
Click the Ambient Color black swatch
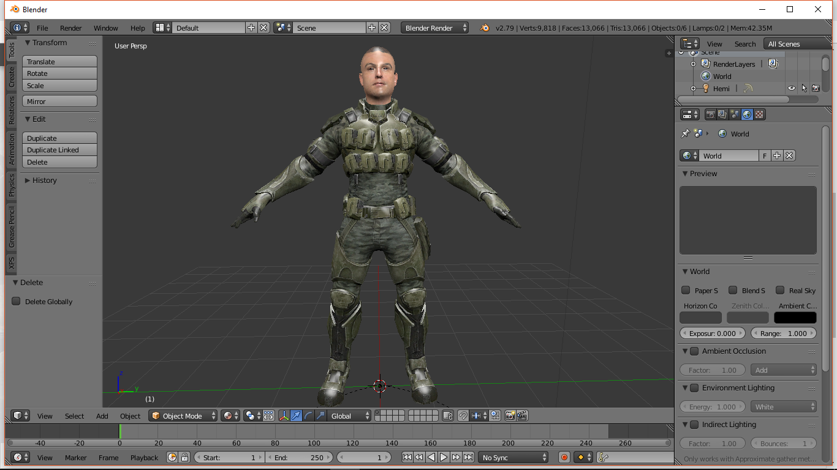pos(795,318)
